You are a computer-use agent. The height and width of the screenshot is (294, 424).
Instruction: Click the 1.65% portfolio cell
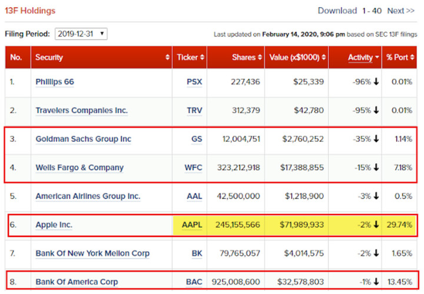pos(402,253)
